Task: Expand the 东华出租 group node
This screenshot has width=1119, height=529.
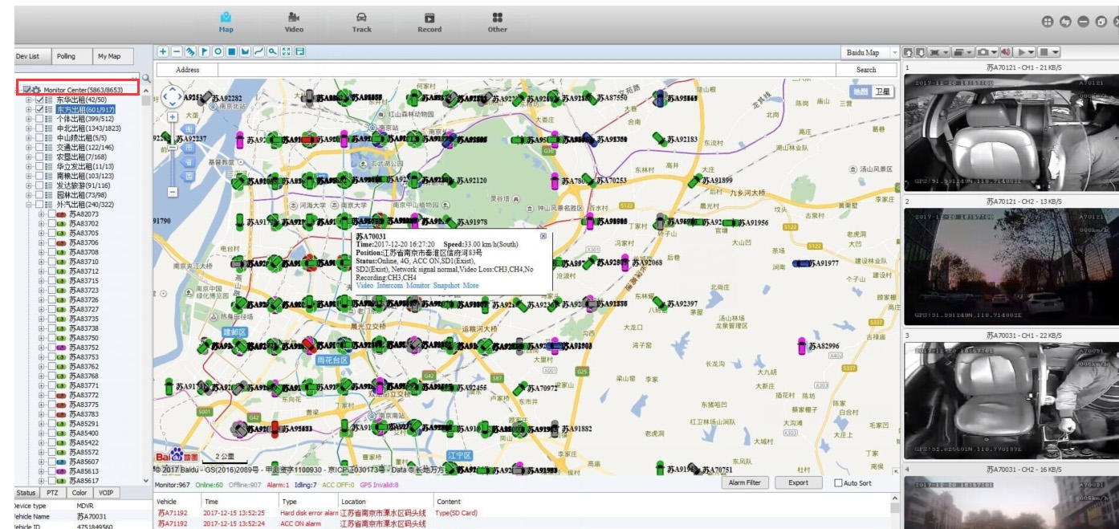Action: coord(29,100)
